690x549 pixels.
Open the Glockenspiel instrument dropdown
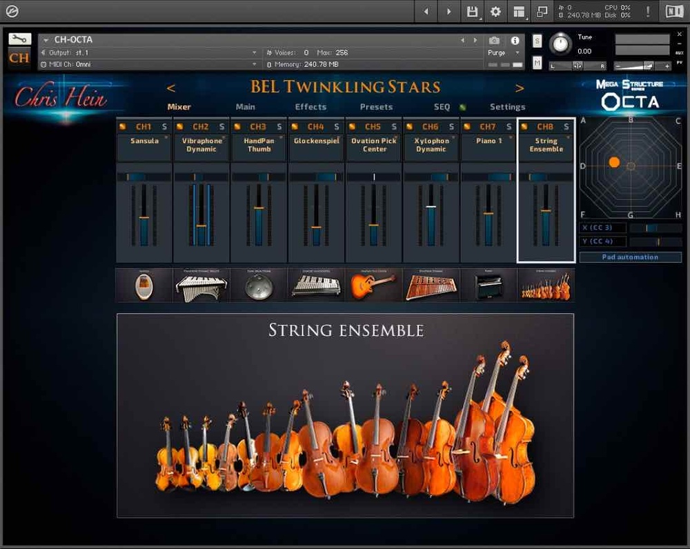[338, 138]
